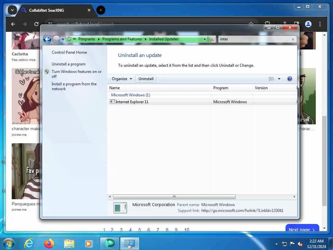This screenshot has height=250, width=333.
Task: Open Windows Explorer from taskbar
Action: [x=69, y=243]
